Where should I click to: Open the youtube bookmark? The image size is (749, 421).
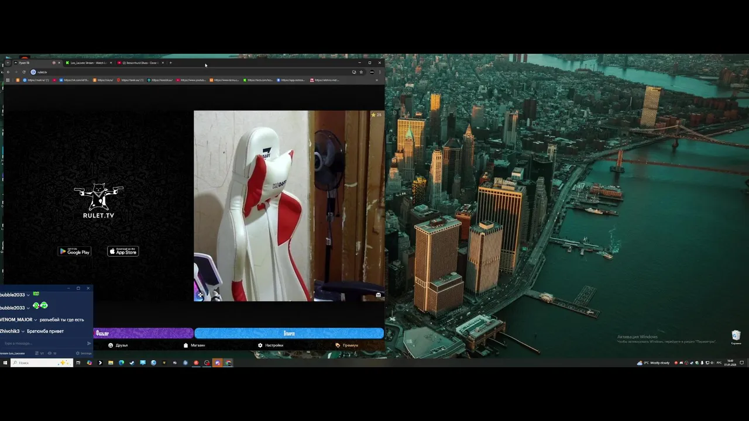pos(191,80)
